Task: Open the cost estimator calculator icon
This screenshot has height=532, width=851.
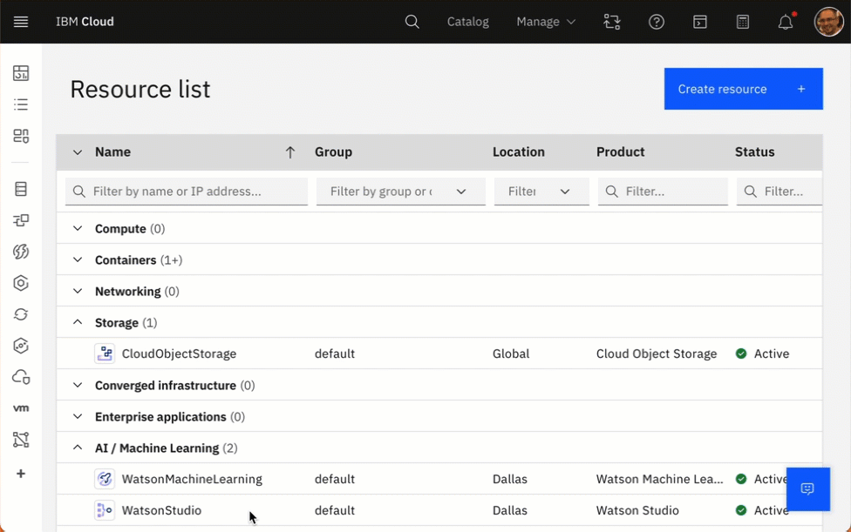Action: [743, 22]
